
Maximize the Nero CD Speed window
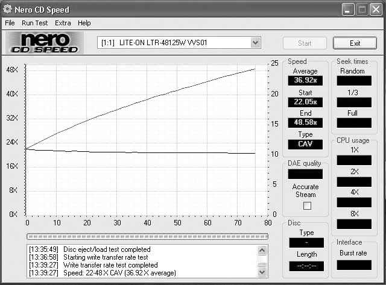pos(362,10)
